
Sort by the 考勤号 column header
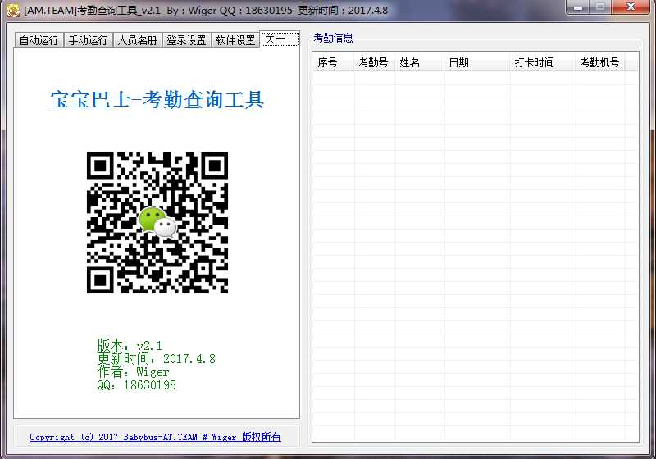[x=375, y=63]
